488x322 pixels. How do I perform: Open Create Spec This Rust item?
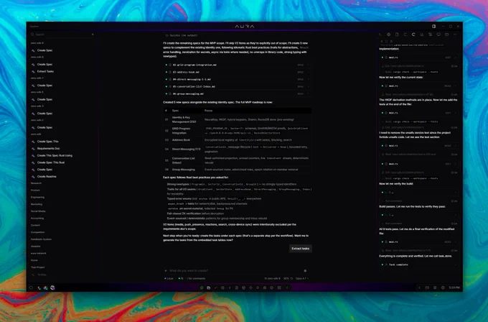(x=51, y=162)
